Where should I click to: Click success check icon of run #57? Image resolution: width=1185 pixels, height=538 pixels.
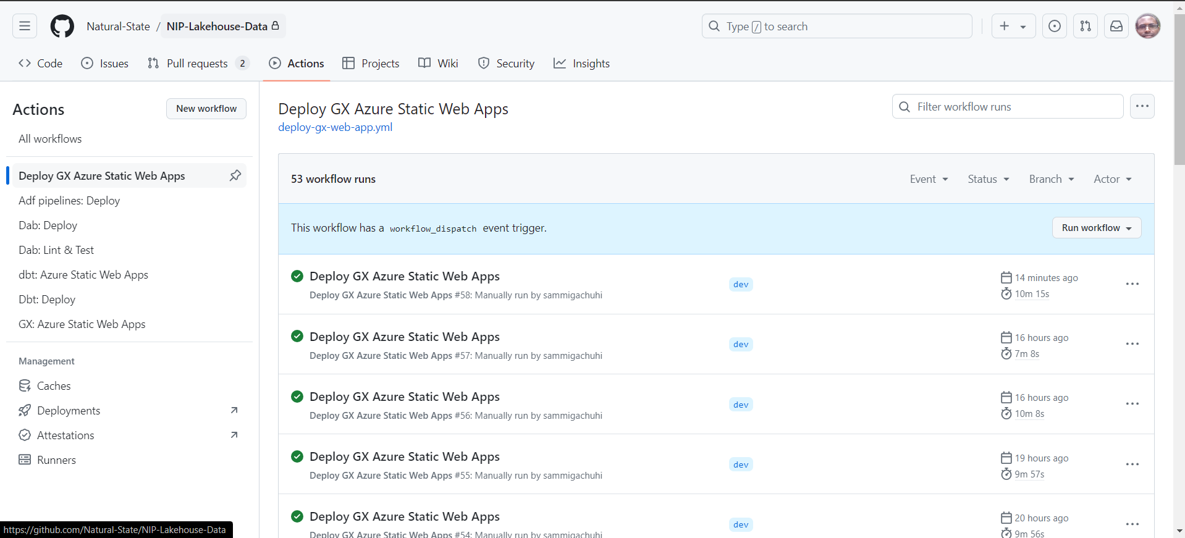coord(297,336)
